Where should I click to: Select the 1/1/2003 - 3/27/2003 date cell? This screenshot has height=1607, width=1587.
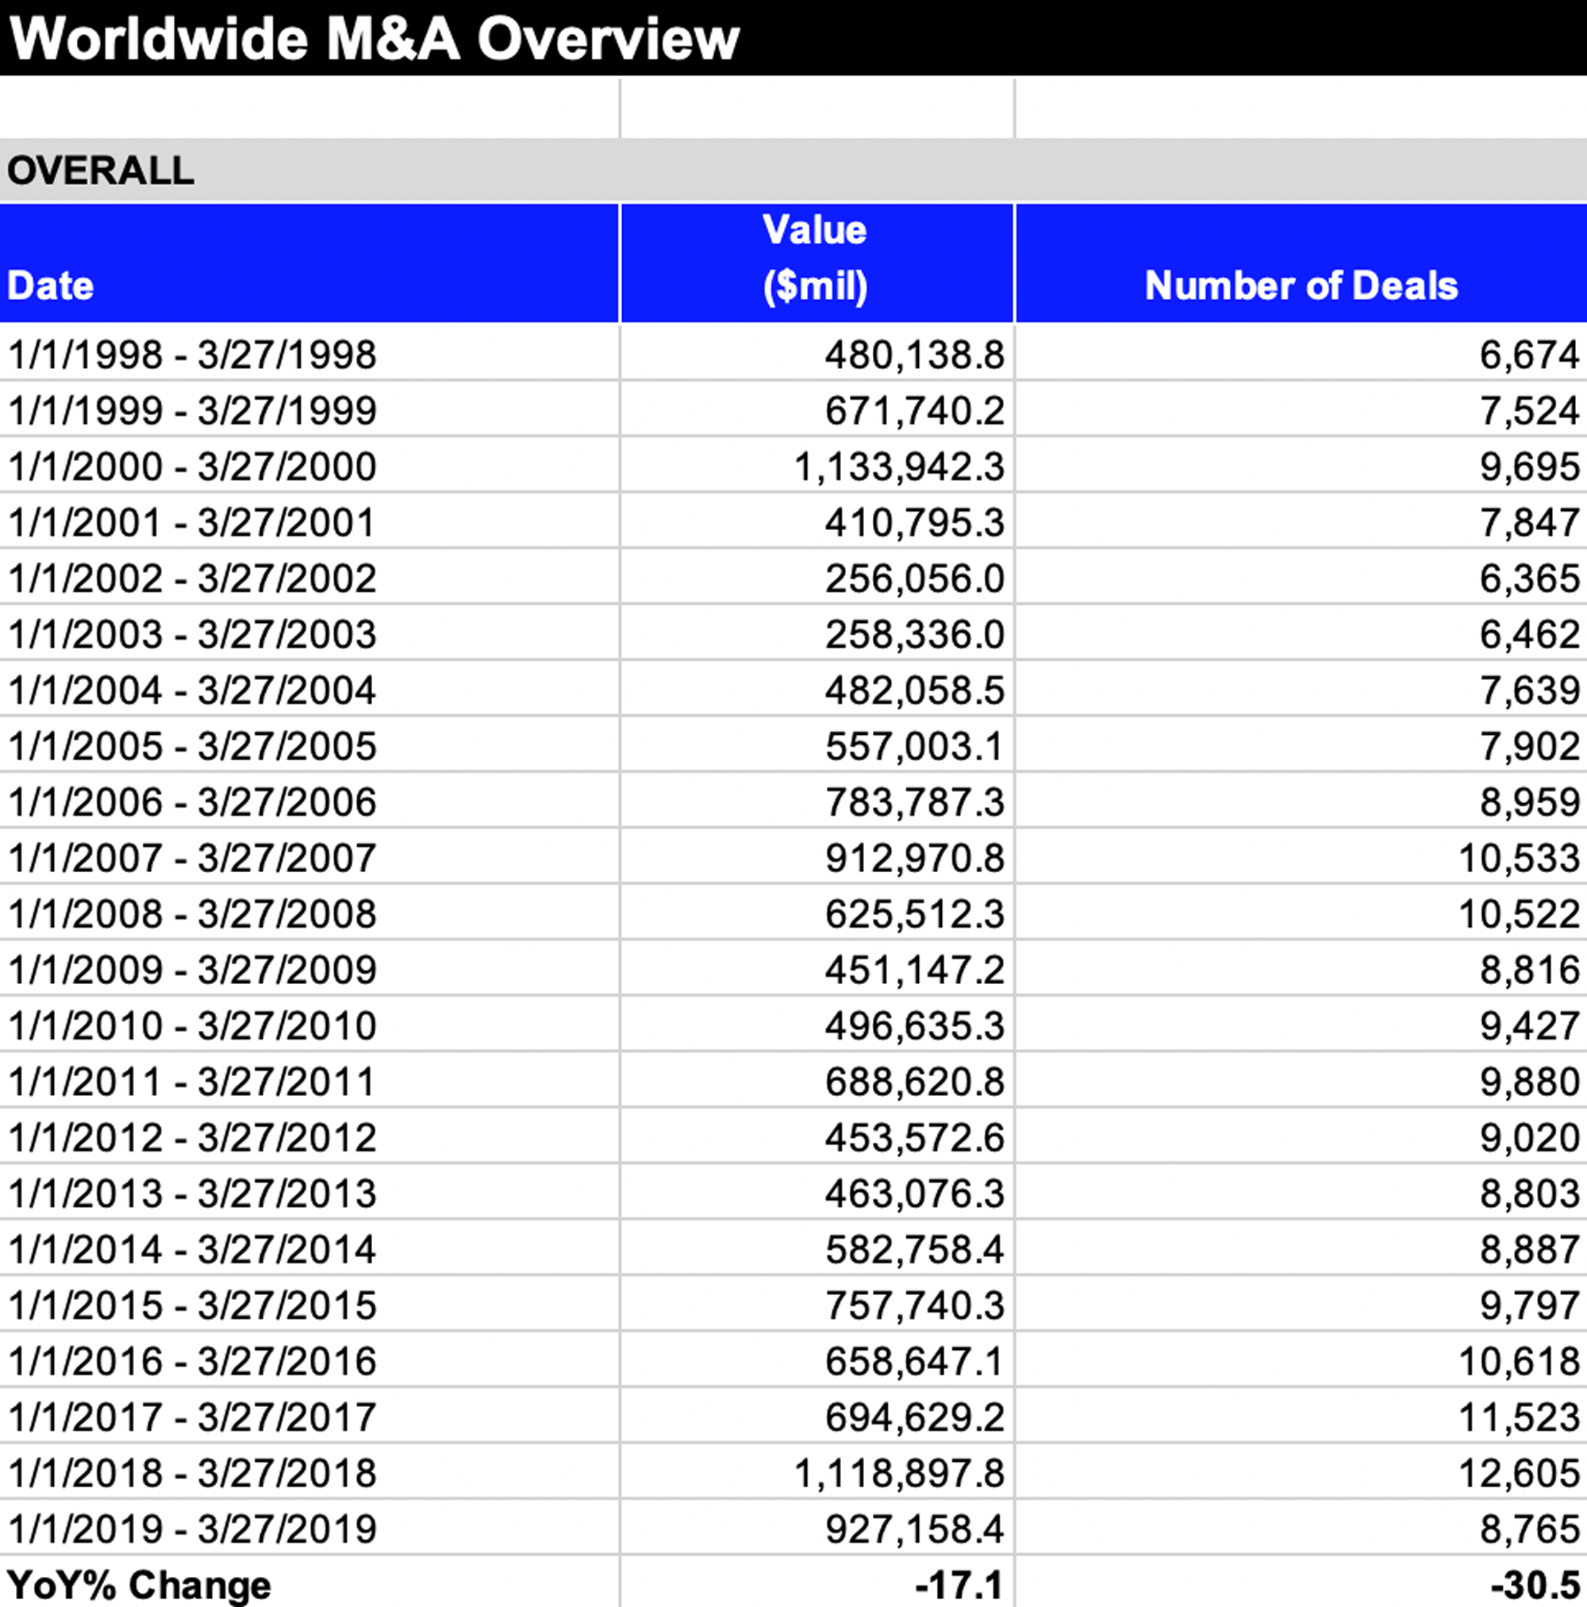pyautogui.click(x=192, y=635)
